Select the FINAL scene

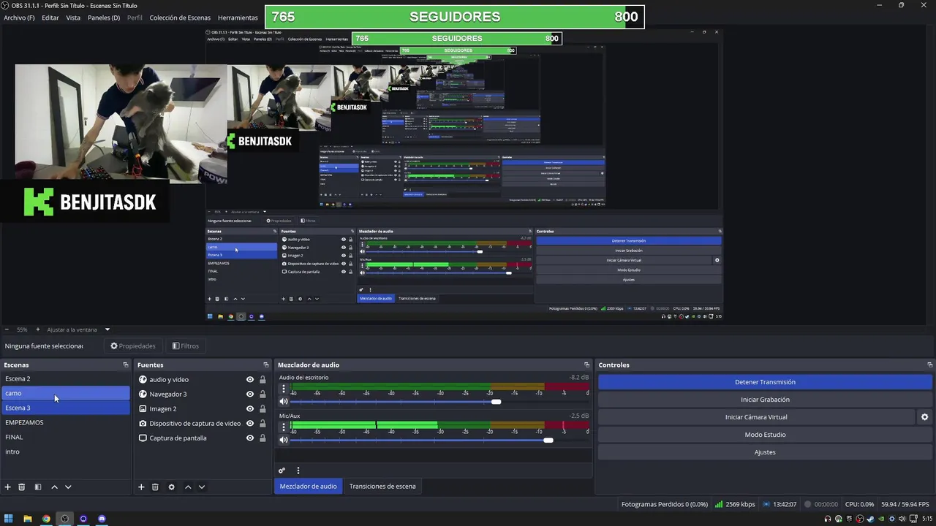(x=65, y=437)
